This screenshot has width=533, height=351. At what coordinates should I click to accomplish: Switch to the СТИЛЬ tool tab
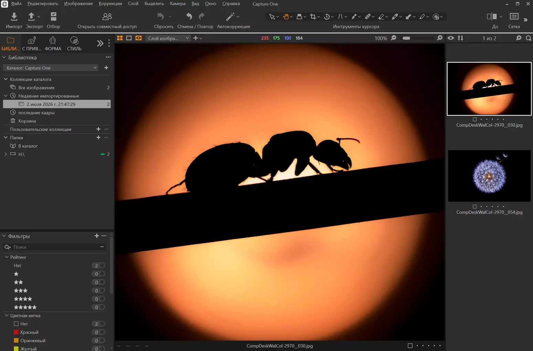[x=74, y=44]
